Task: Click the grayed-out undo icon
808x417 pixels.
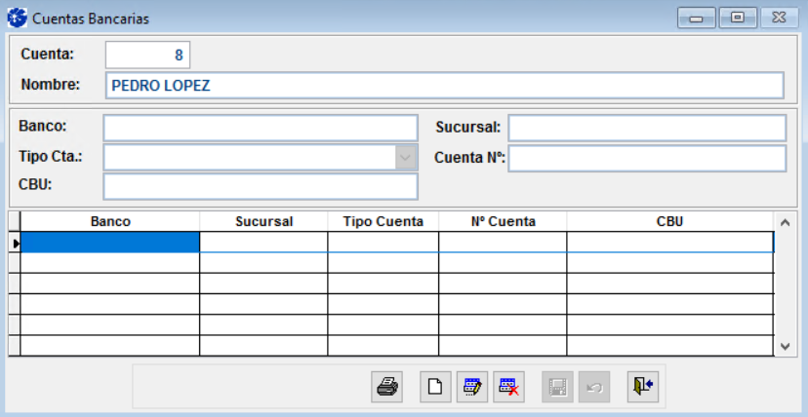Action: click(593, 387)
